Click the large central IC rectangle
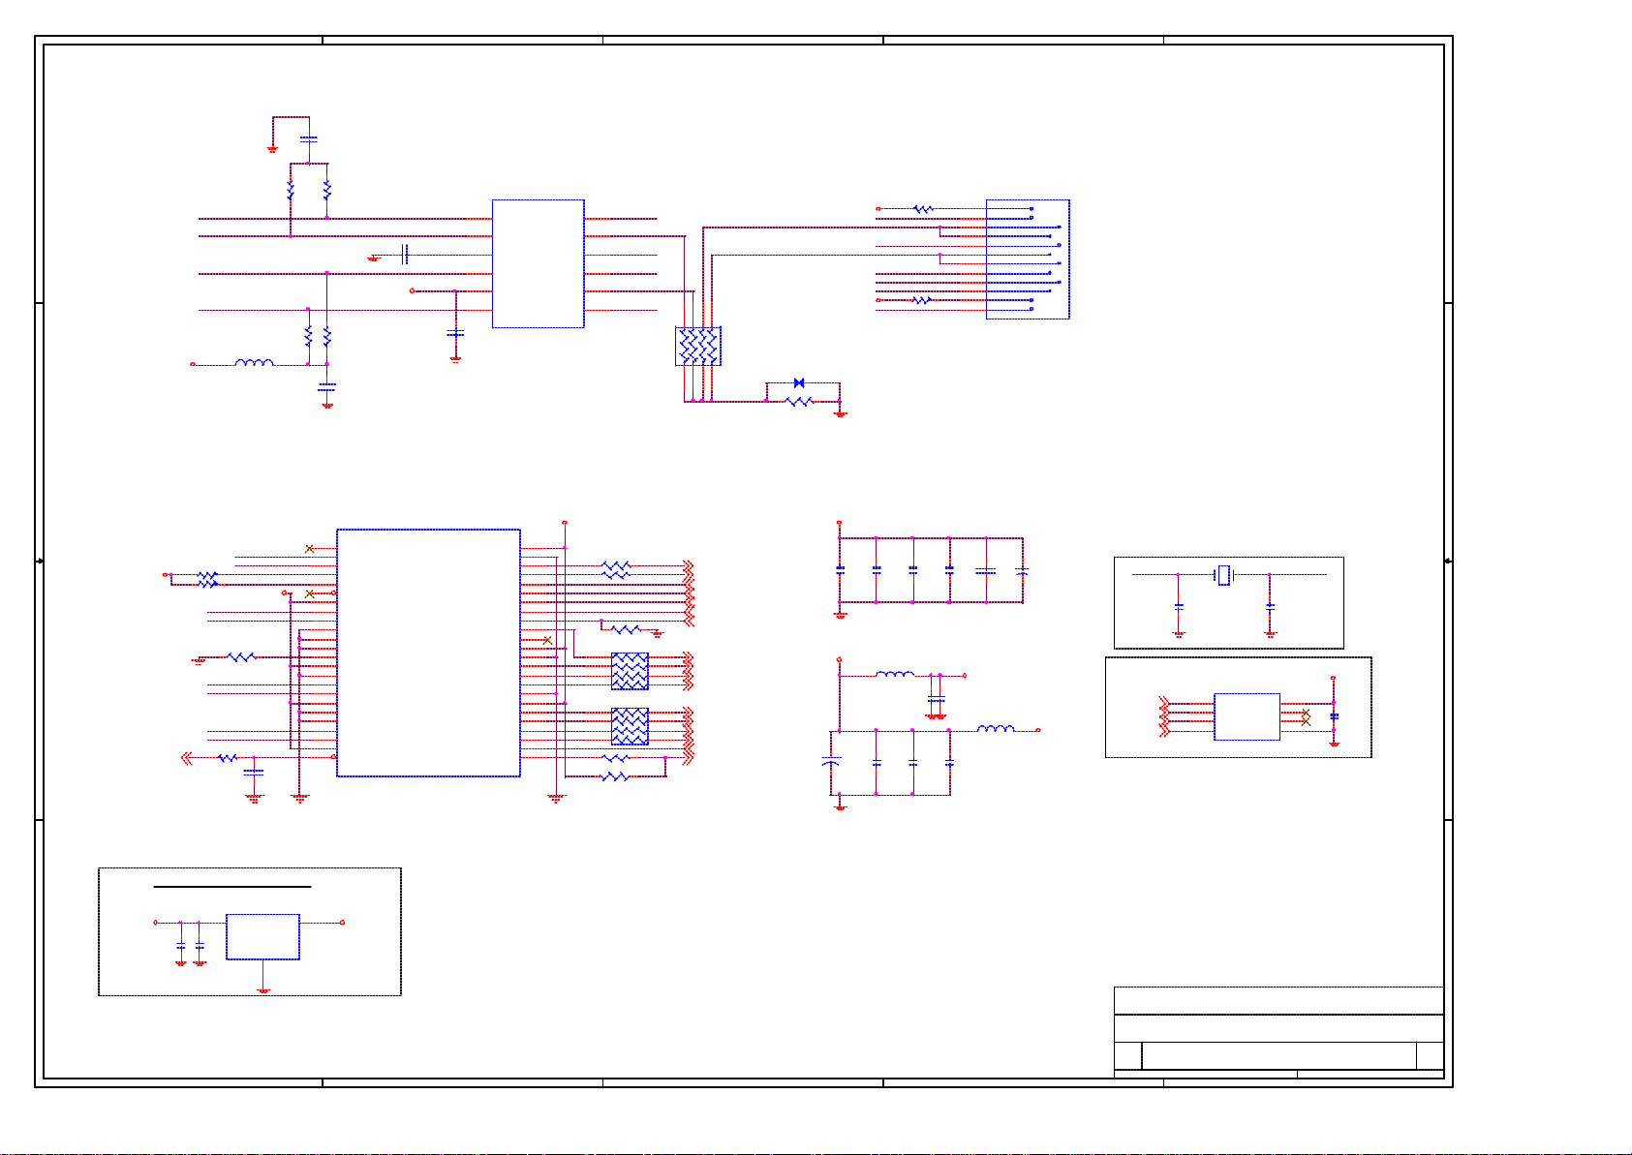Screen dimensions: 1632x1155 pyautogui.click(x=428, y=653)
